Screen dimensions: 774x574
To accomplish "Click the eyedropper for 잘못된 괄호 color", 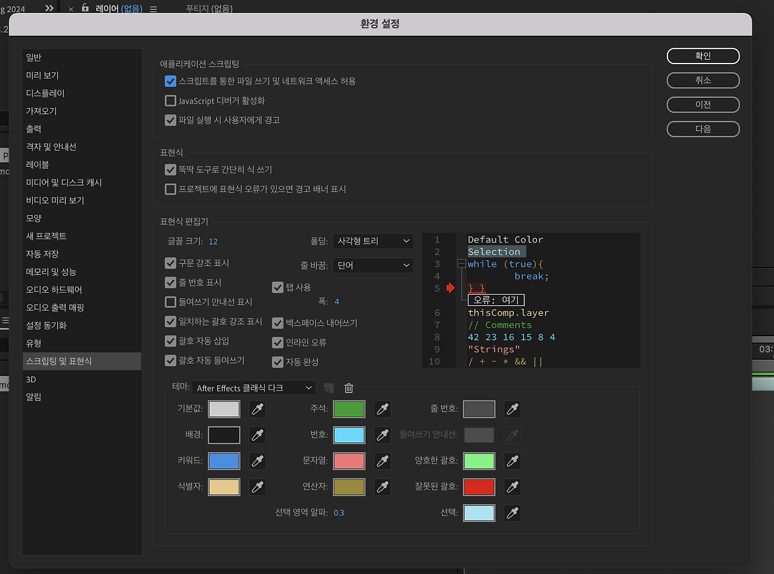I will point(512,487).
